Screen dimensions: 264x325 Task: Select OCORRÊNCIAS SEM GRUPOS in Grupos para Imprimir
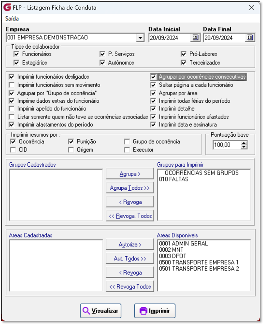coord(201,173)
